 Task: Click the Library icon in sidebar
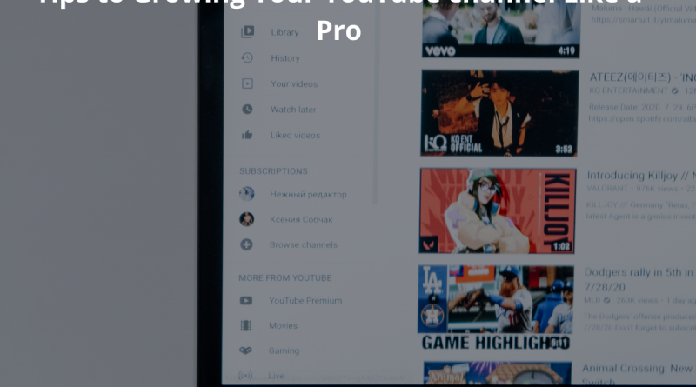(x=248, y=32)
